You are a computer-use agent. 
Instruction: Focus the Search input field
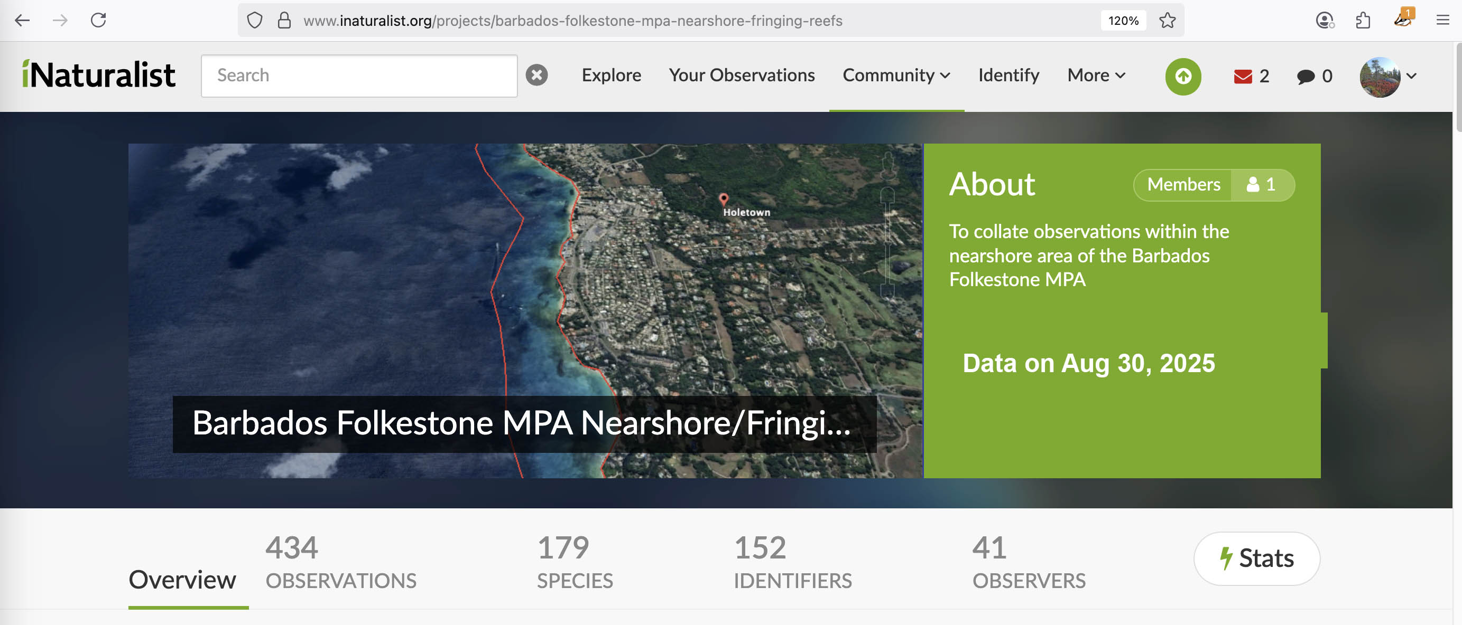(359, 75)
